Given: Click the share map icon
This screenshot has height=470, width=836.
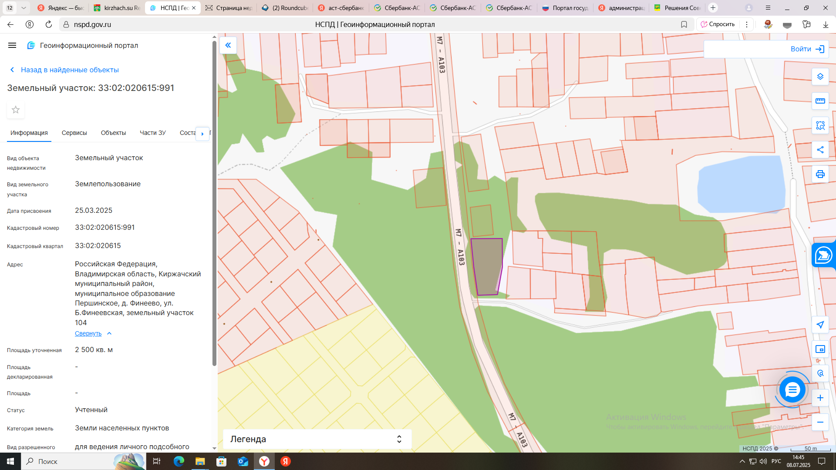Looking at the screenshot, I should coord(820,150).
